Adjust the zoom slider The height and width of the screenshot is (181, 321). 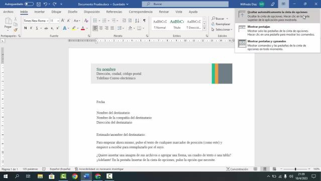pyautogui.click(x=295, y=169)
